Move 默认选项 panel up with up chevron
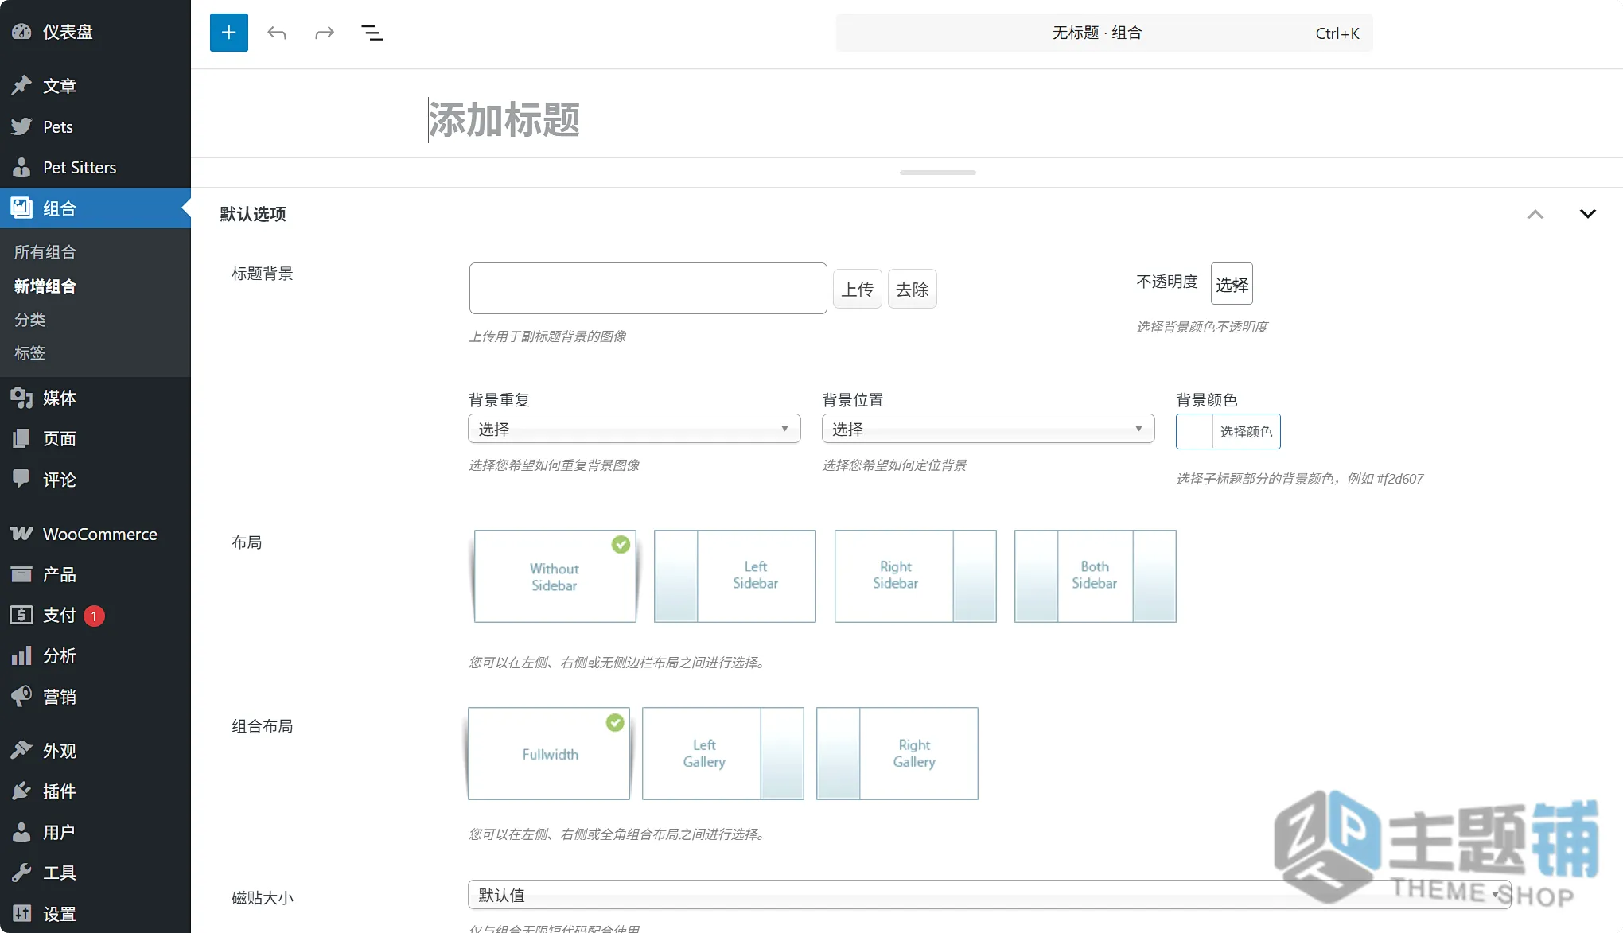The width and height of the screenshot is (1623, 933). coord(1535,214)
